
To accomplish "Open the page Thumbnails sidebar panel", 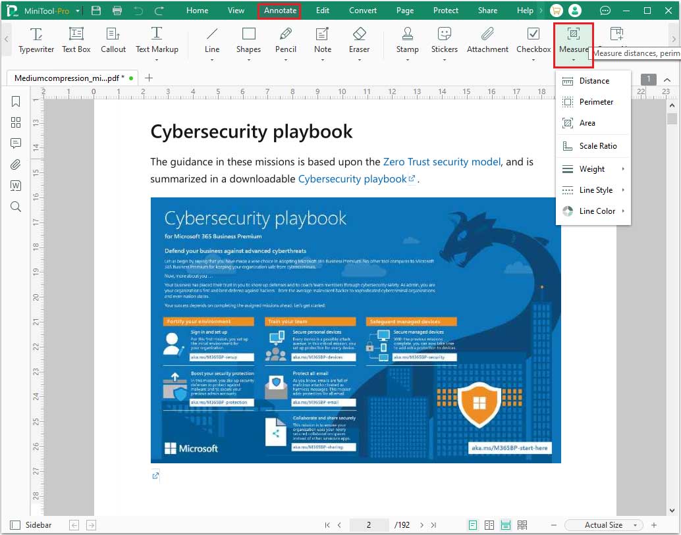I will tap(16, 122).
